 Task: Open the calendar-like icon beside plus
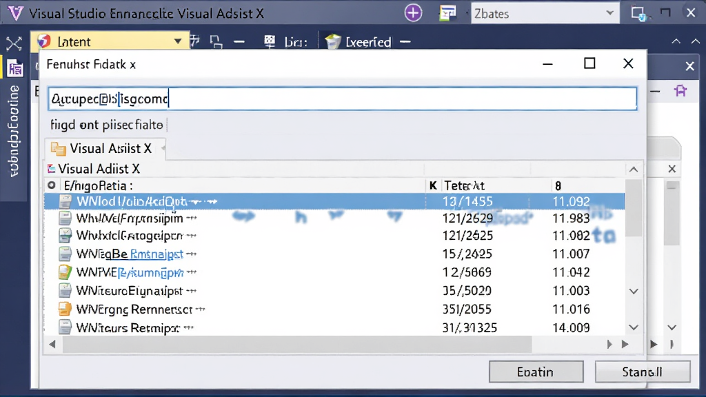pyautogui.click(x=447, y=13)
